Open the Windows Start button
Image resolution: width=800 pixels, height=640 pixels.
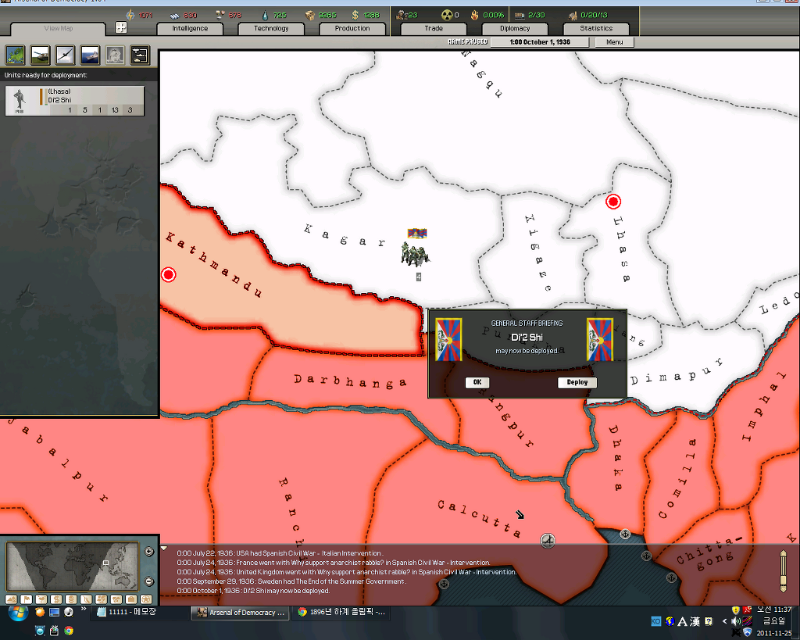click(x=18, y=613)
